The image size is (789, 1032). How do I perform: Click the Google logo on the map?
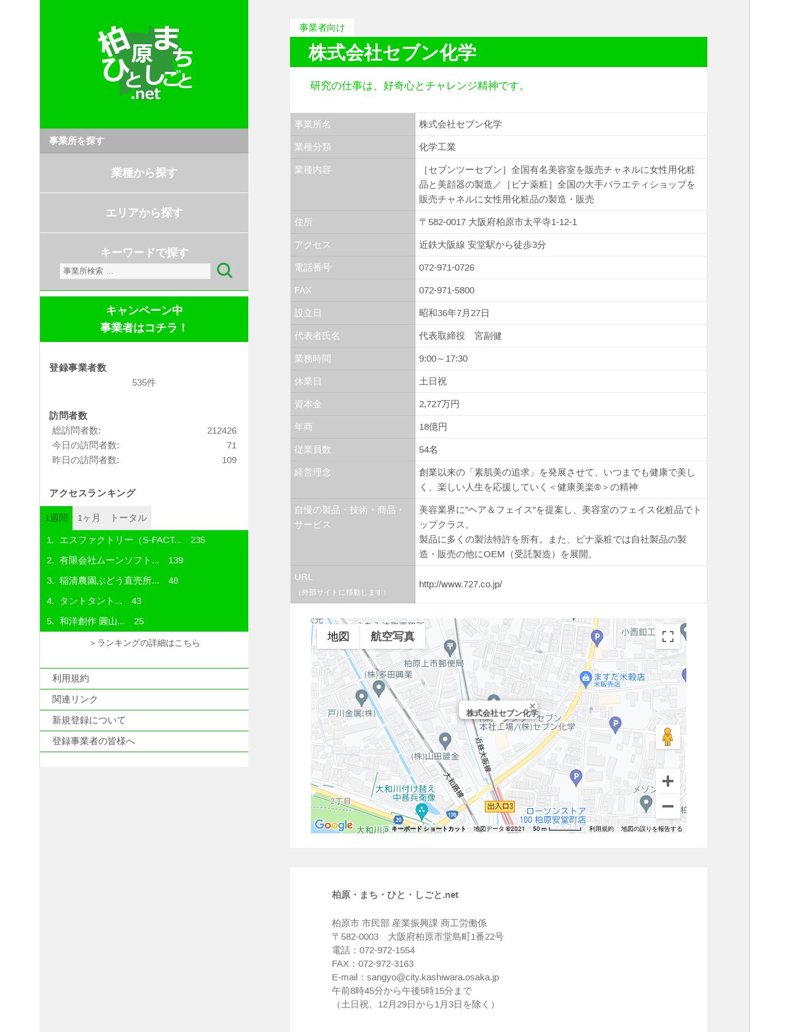[x=334, y=825]
